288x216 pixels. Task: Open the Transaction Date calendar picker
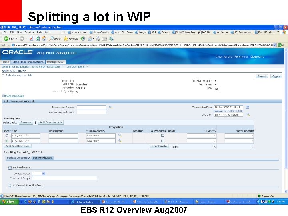pos(248,107)
